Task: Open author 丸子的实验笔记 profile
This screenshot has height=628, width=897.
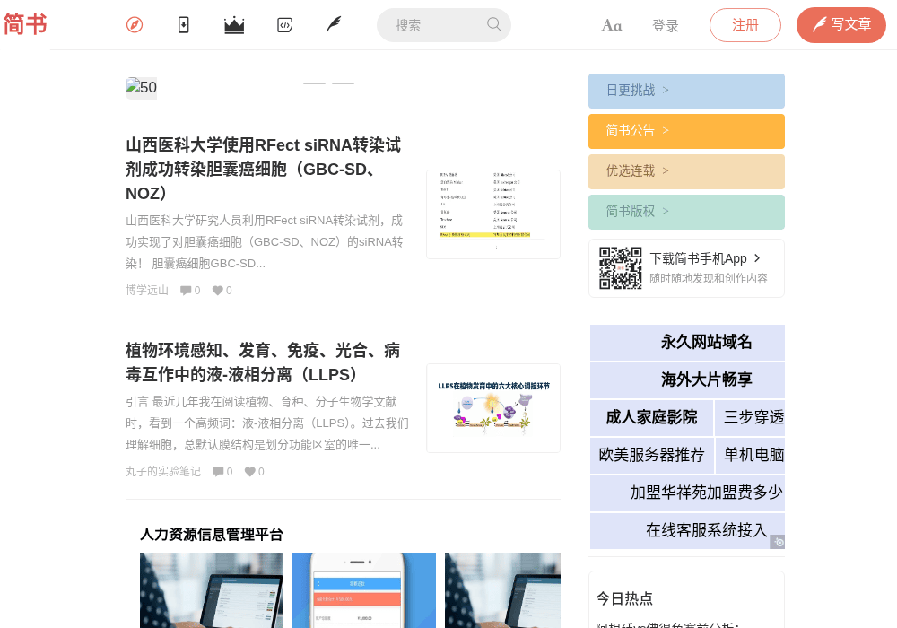Action: pyautogui.click(x=163, y=471)
